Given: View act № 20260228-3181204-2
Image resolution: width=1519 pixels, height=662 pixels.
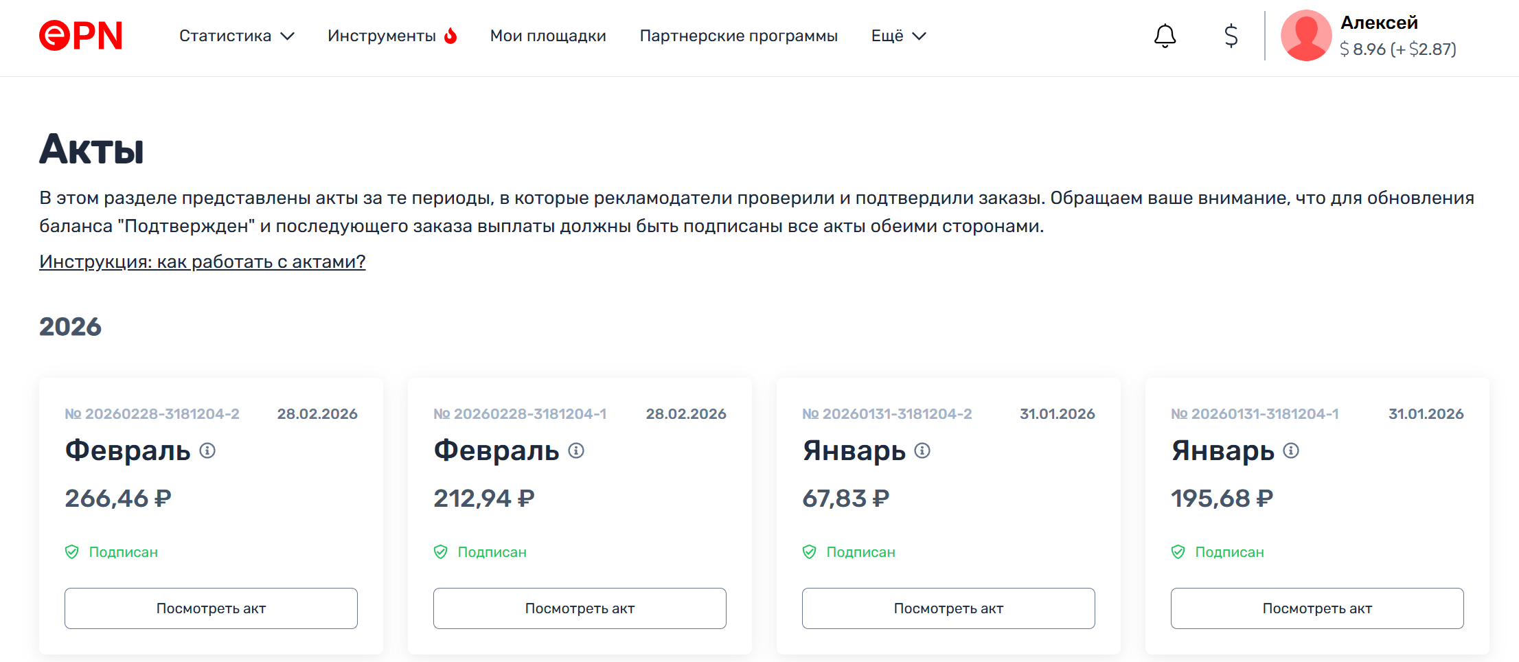Looking at the screenshot, I should (x=211, y=608).
